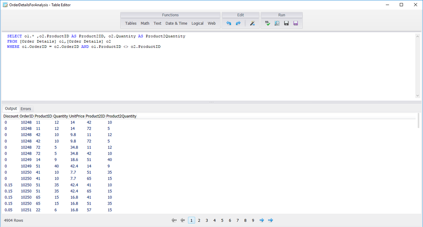Viewport: 423px width, 227px height.
Task: Open the Web functions menu
Action: coord(211,23)
